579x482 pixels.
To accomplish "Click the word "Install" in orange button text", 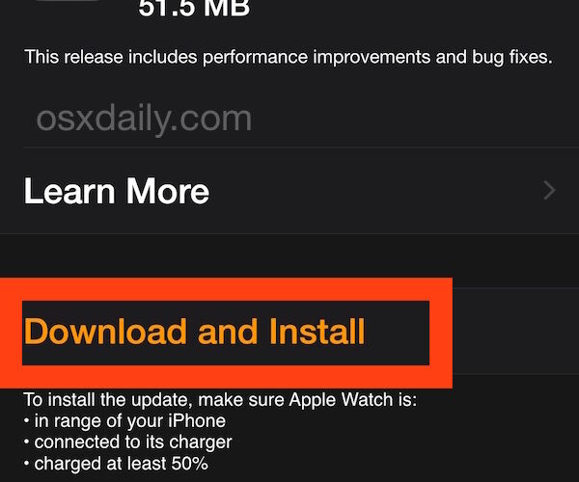I will click(317, 332).
